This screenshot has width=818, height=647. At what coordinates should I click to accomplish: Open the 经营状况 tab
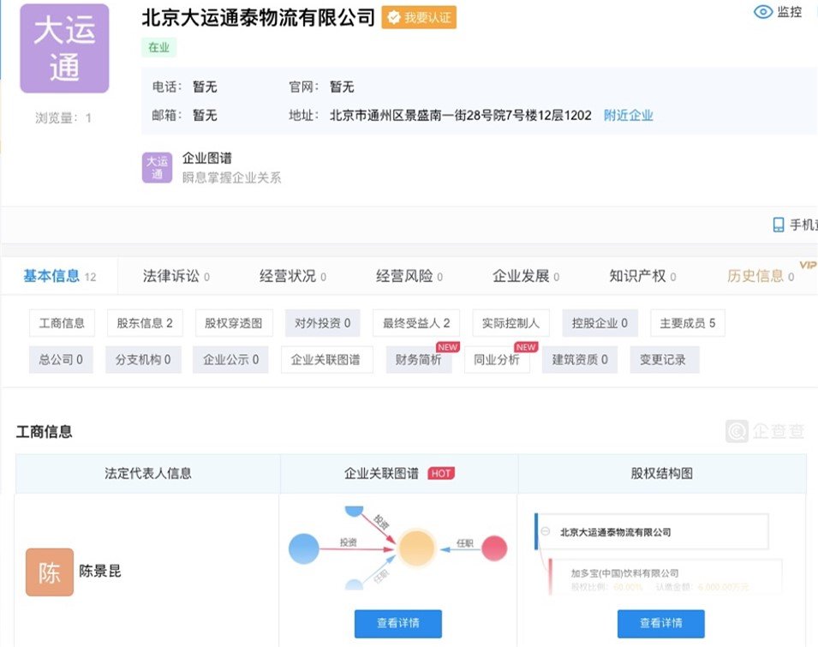[293, 276]
